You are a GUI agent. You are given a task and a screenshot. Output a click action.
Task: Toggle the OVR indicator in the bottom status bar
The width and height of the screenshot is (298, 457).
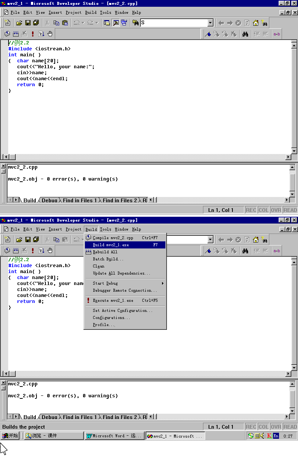tap(276, 427)
